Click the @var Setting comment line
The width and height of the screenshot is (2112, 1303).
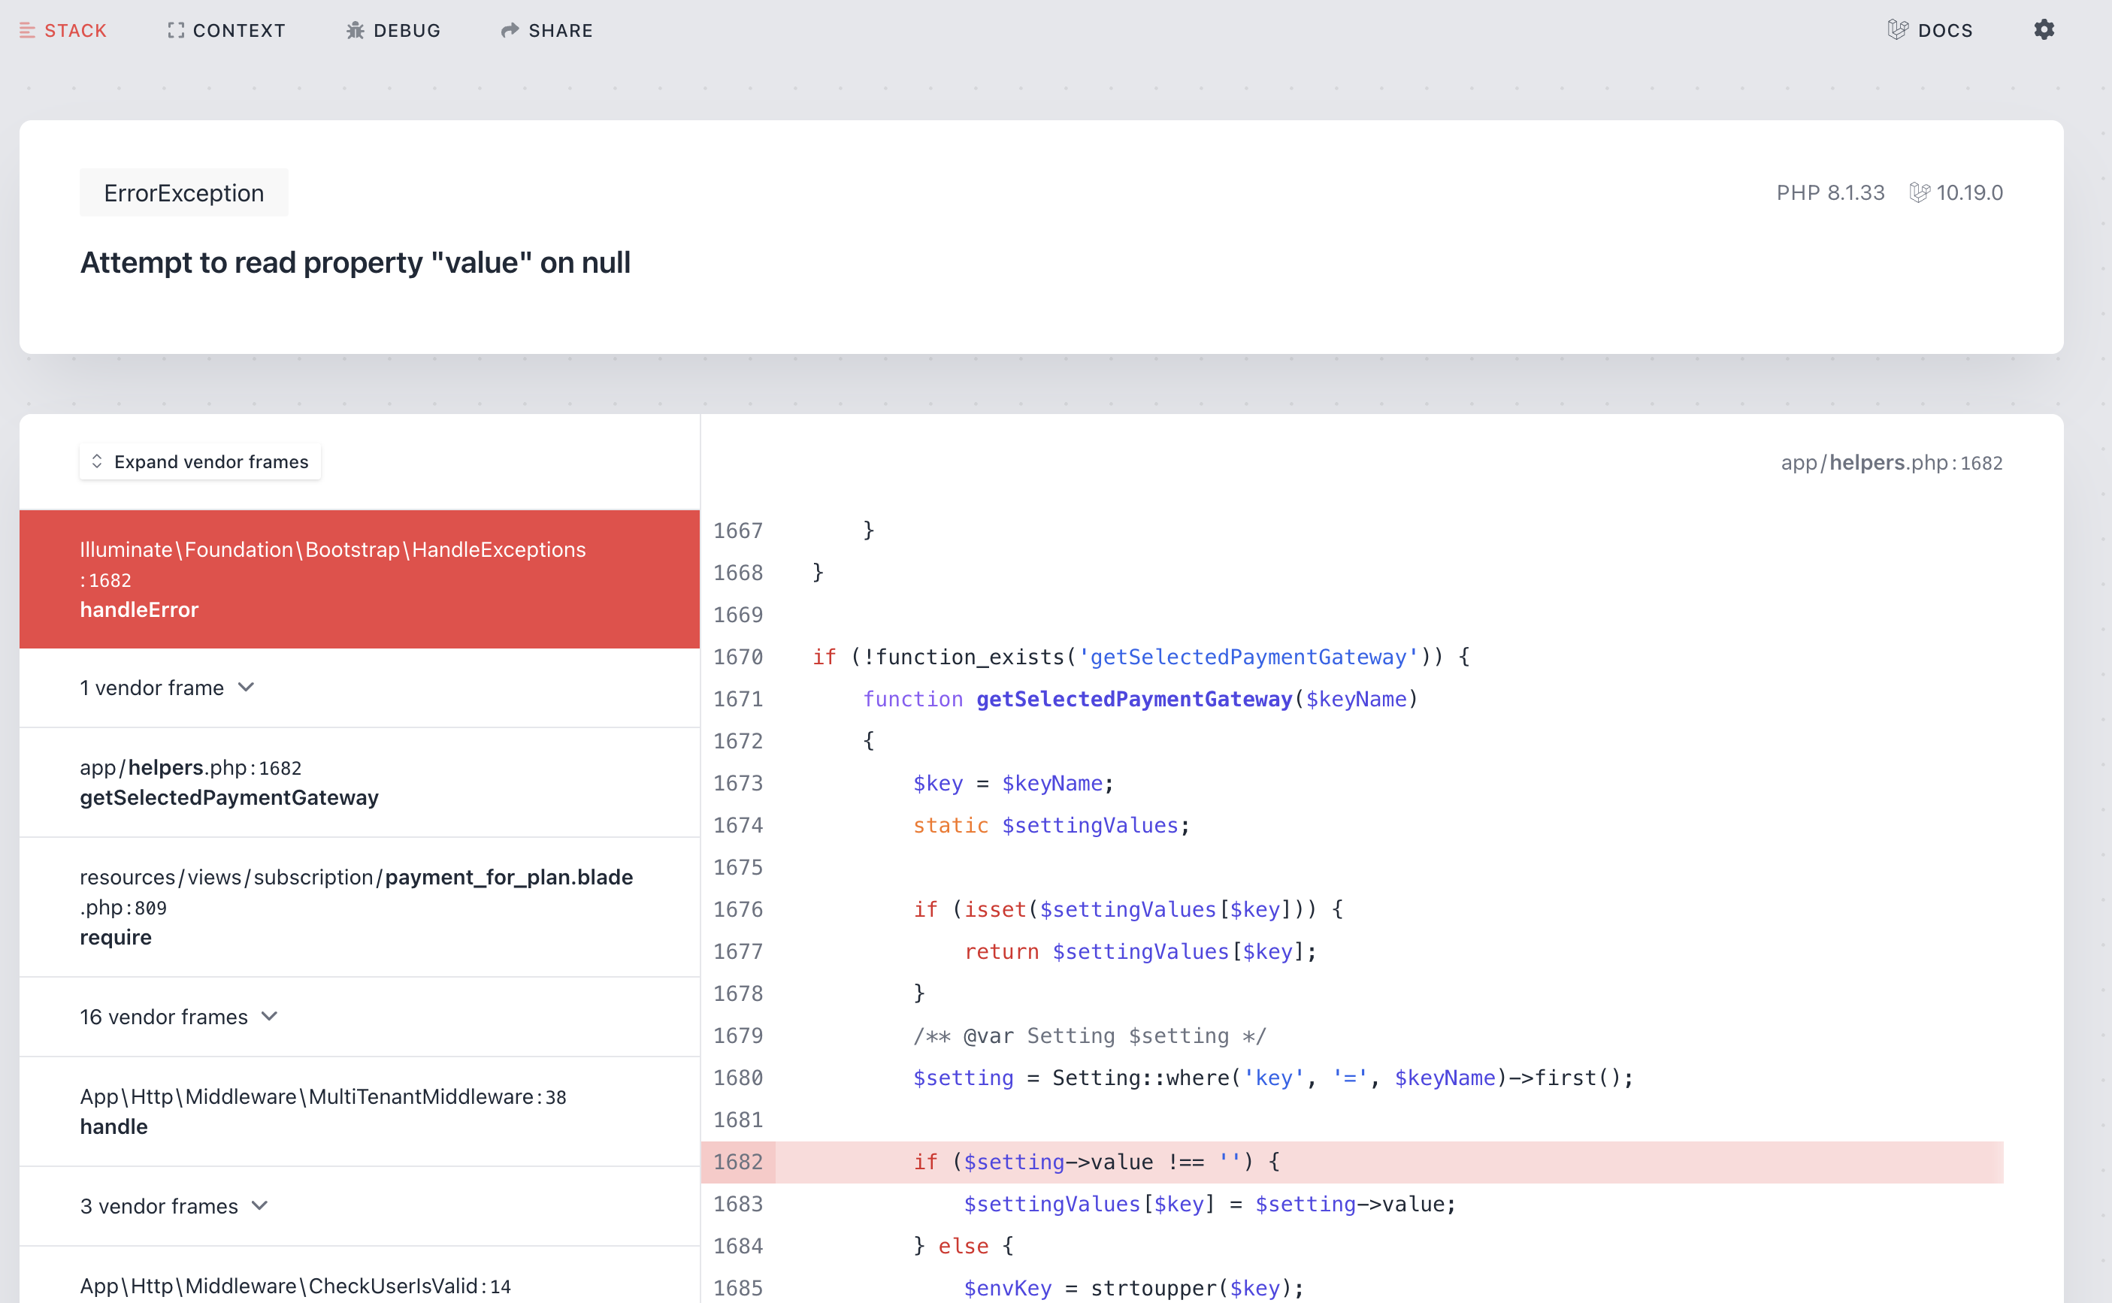click(x=1090, y=1035)
